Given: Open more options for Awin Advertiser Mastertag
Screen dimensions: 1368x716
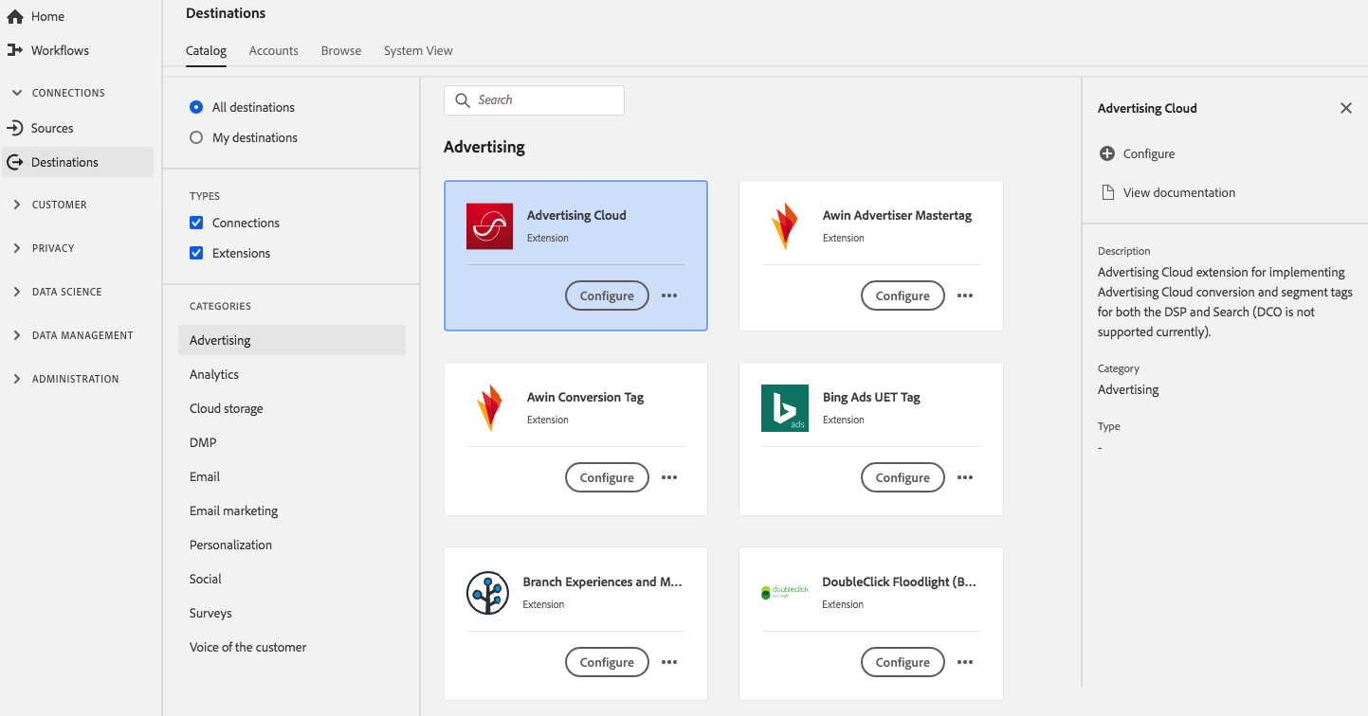Looking at the screenshot, I should click(965, 295).
